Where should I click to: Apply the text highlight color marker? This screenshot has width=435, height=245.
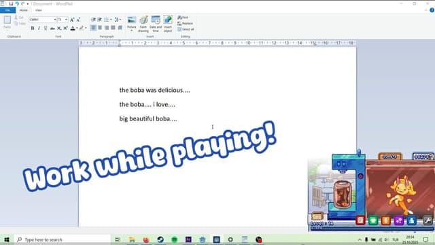click(82, 28)
